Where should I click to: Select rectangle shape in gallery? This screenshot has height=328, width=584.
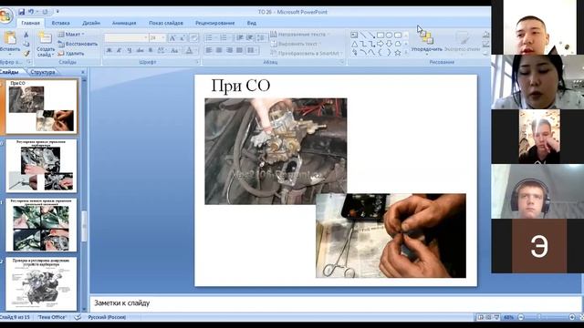pyautogui.click(x=381, y=35)
